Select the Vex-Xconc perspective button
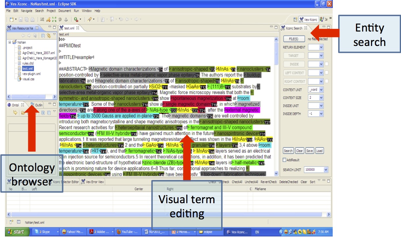This screenshot has height=237, width=401. click(x=308, y=20)
